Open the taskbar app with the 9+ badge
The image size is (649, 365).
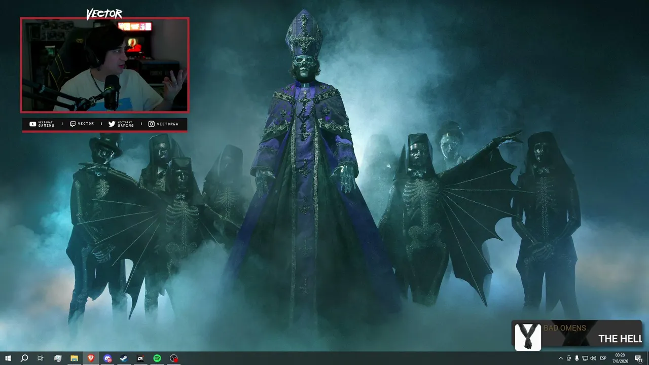[x=107, y=358]
